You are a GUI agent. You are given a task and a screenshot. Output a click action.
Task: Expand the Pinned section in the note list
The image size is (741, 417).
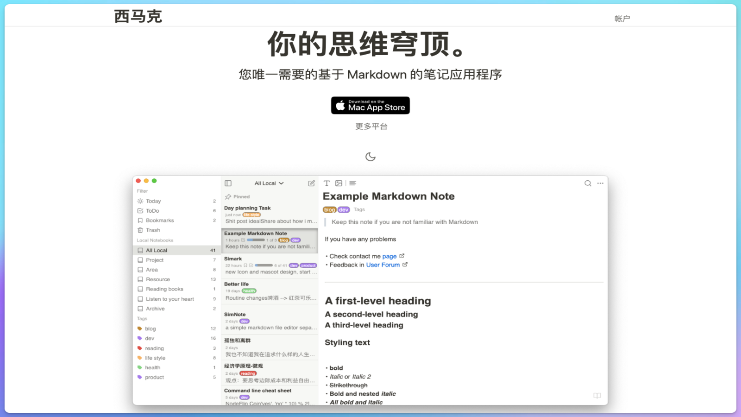tap(238, 196)
